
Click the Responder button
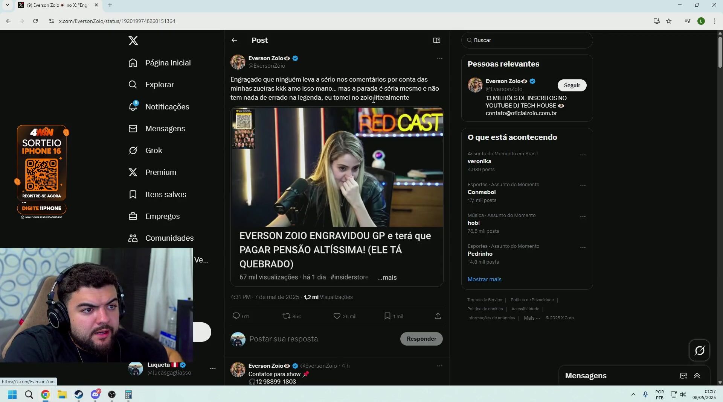click(421, 339)
